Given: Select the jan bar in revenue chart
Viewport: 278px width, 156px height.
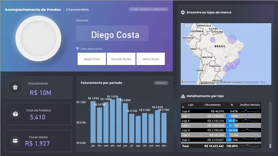Looking at the screenshot, I should tap(93, 122).
